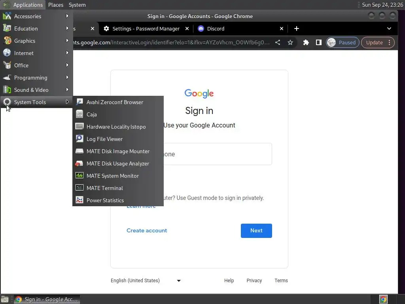Click the Office category icon
The image size is (405, 304).
[7, 65]
